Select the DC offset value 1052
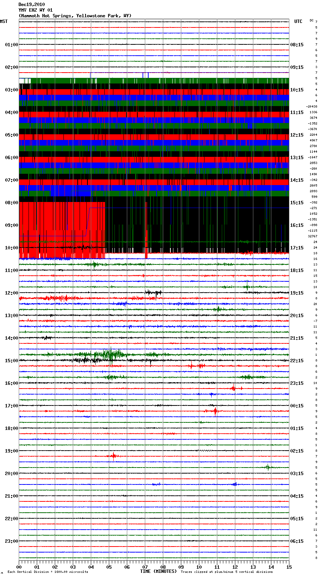The image size is (319, 577). pyautogui.click(x=313, y=214)
